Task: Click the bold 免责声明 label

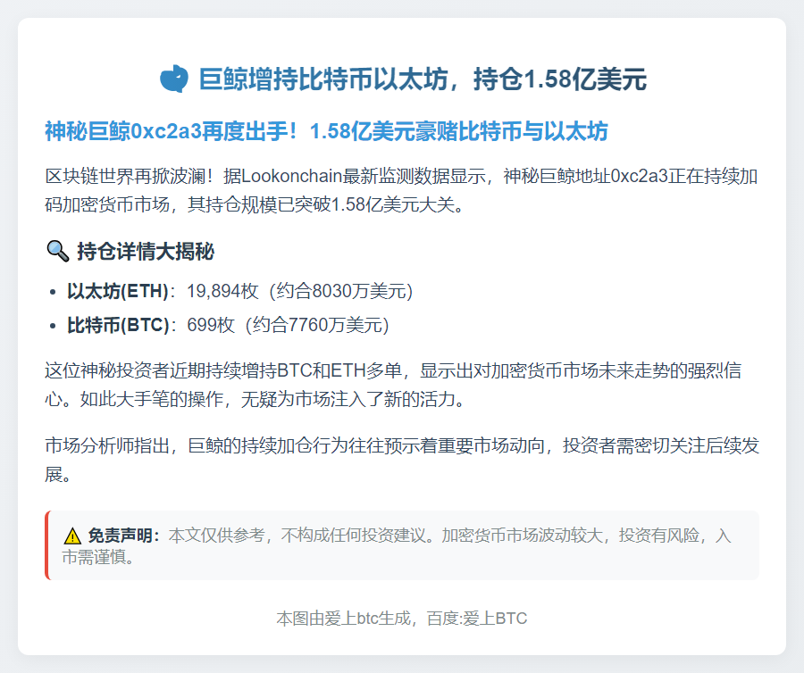Action: pos(123,536)
